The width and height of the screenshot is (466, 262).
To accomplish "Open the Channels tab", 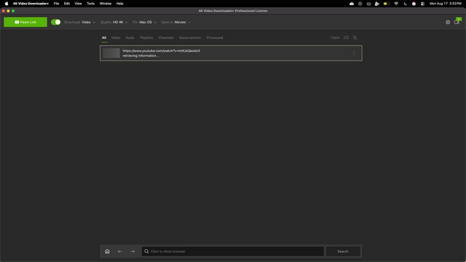I will (166, 38).
